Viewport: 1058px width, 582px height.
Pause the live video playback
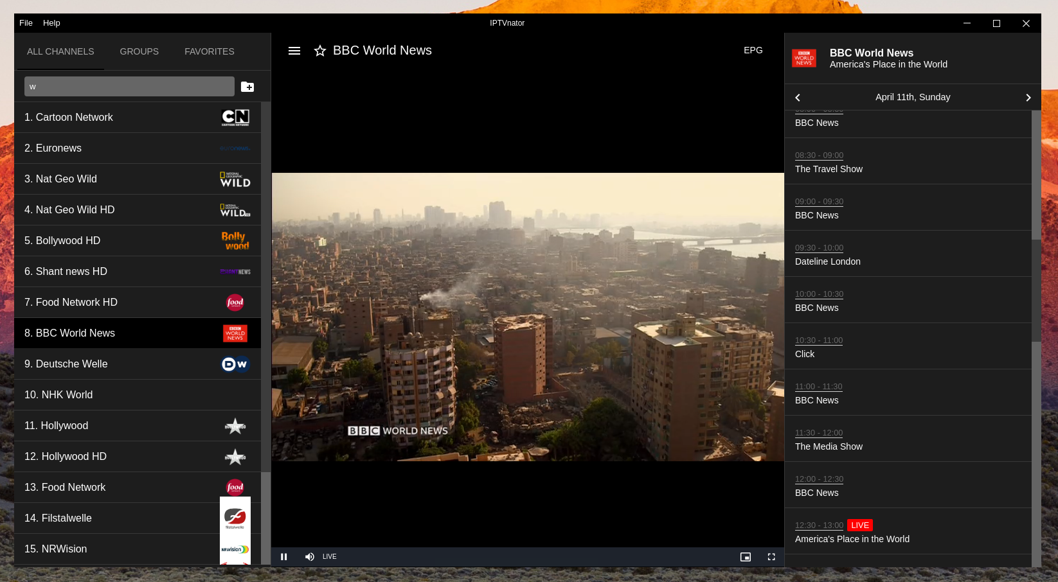(x=284, y=557)
